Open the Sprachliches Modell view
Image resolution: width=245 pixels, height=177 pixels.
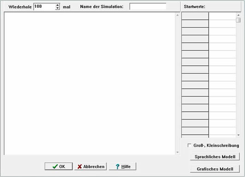coord(215,157)
